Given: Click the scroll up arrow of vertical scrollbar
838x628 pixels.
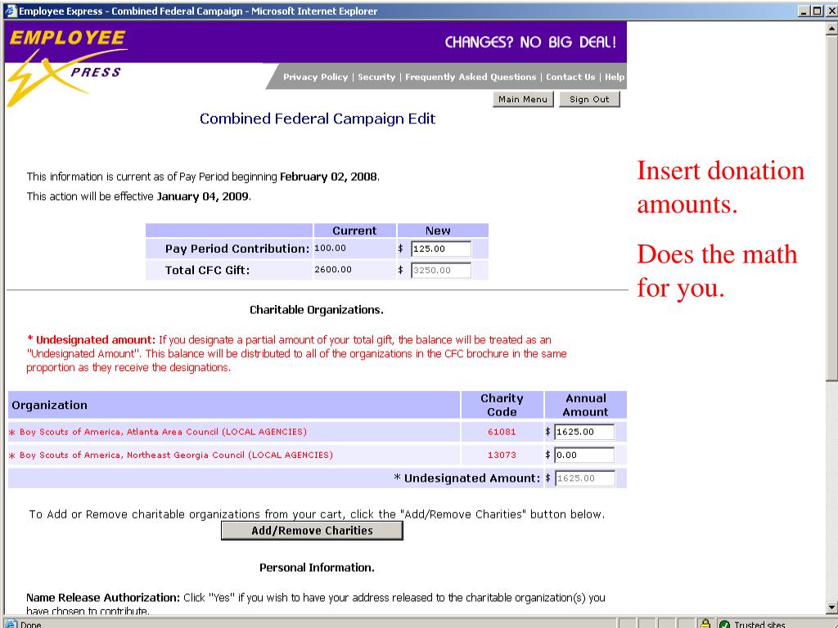Looking at the screenshot, I should (831, 28).
